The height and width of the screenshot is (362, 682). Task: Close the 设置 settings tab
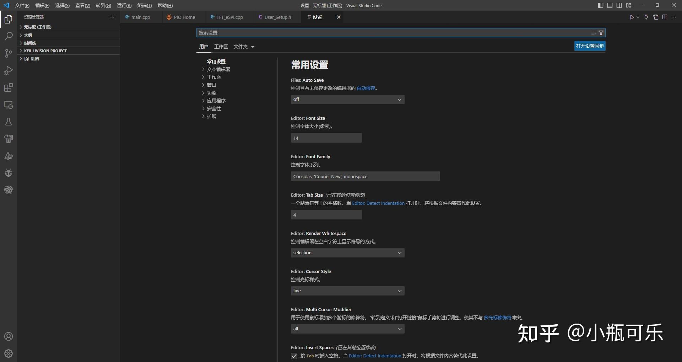click(x=339, y=17)
